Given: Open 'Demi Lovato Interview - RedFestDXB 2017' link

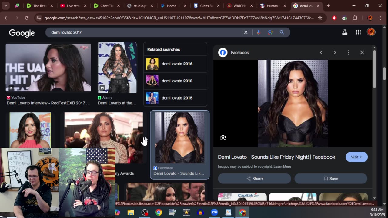Looking at the screenshot, I should click(x=48, y=103).
